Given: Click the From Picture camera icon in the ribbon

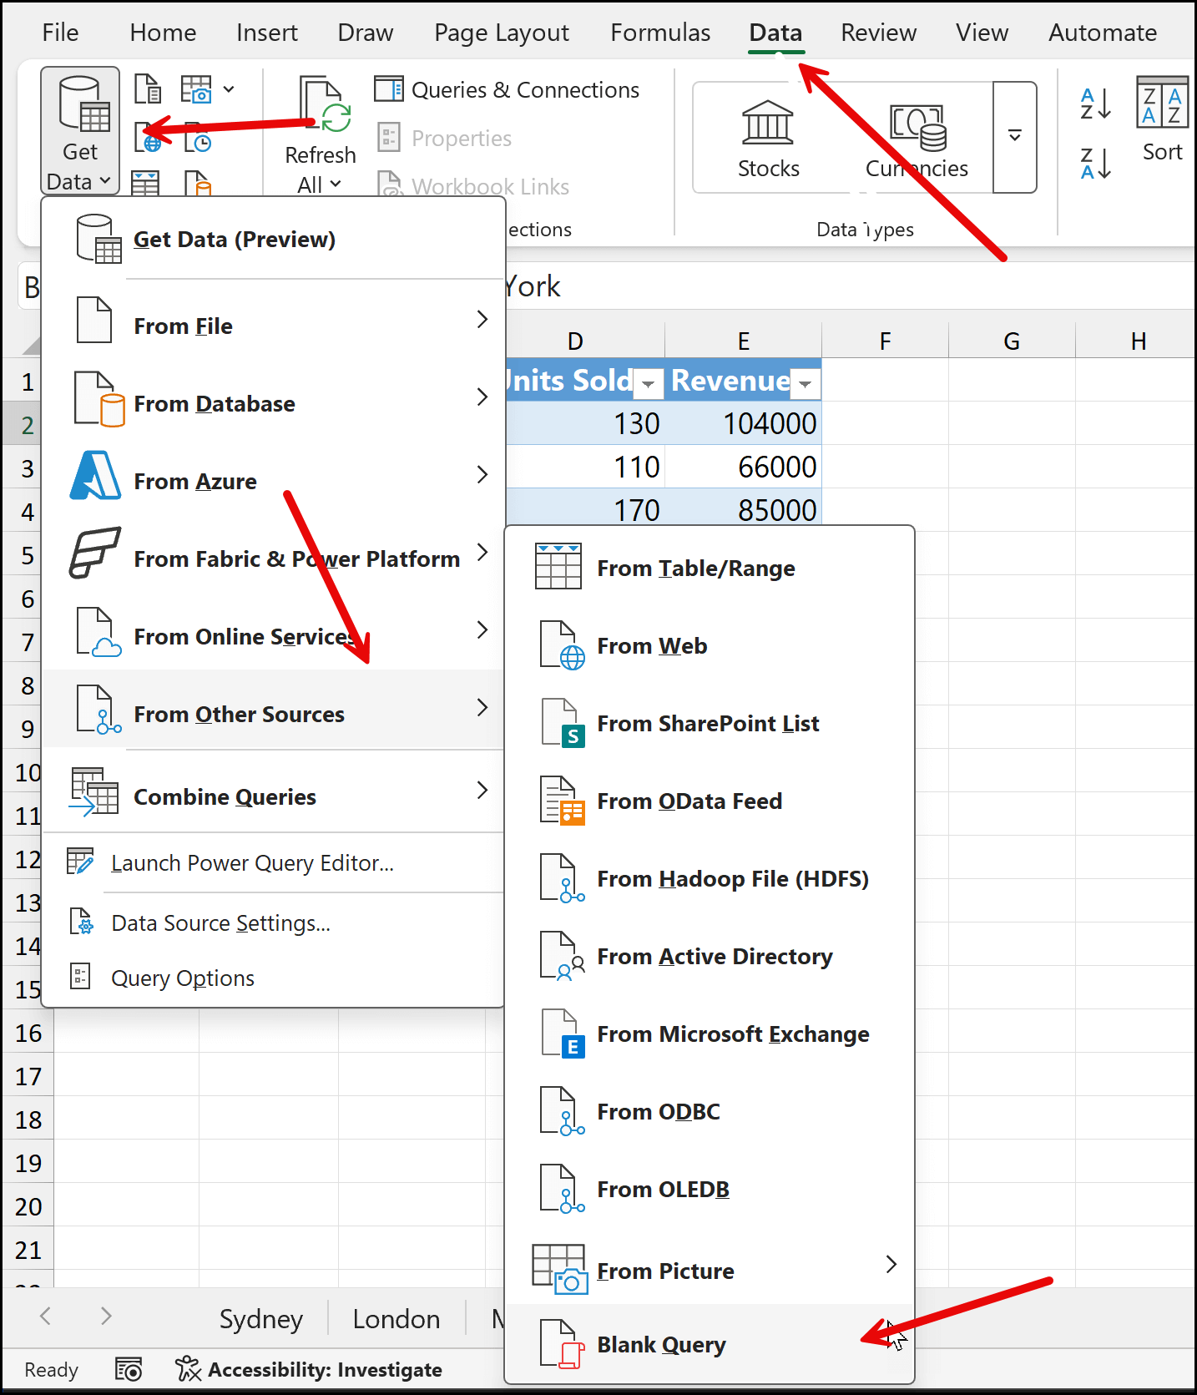Looking at the screenshot, I should click(x=197, y=89).
